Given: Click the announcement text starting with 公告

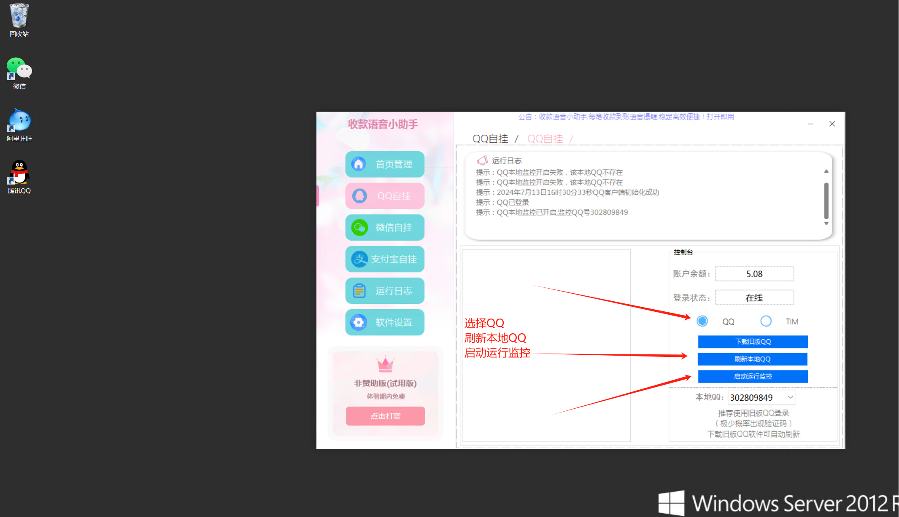Looking at the screenshot, I should click(x=626, y=117).
